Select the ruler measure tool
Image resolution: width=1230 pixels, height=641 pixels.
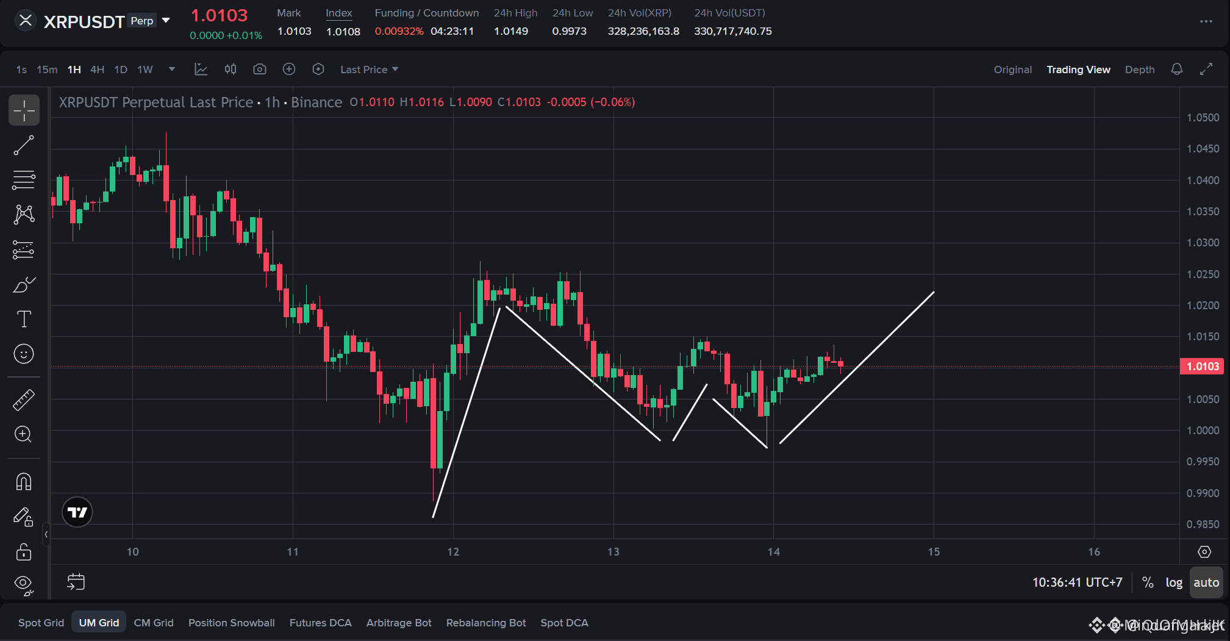tap(24, 399)
